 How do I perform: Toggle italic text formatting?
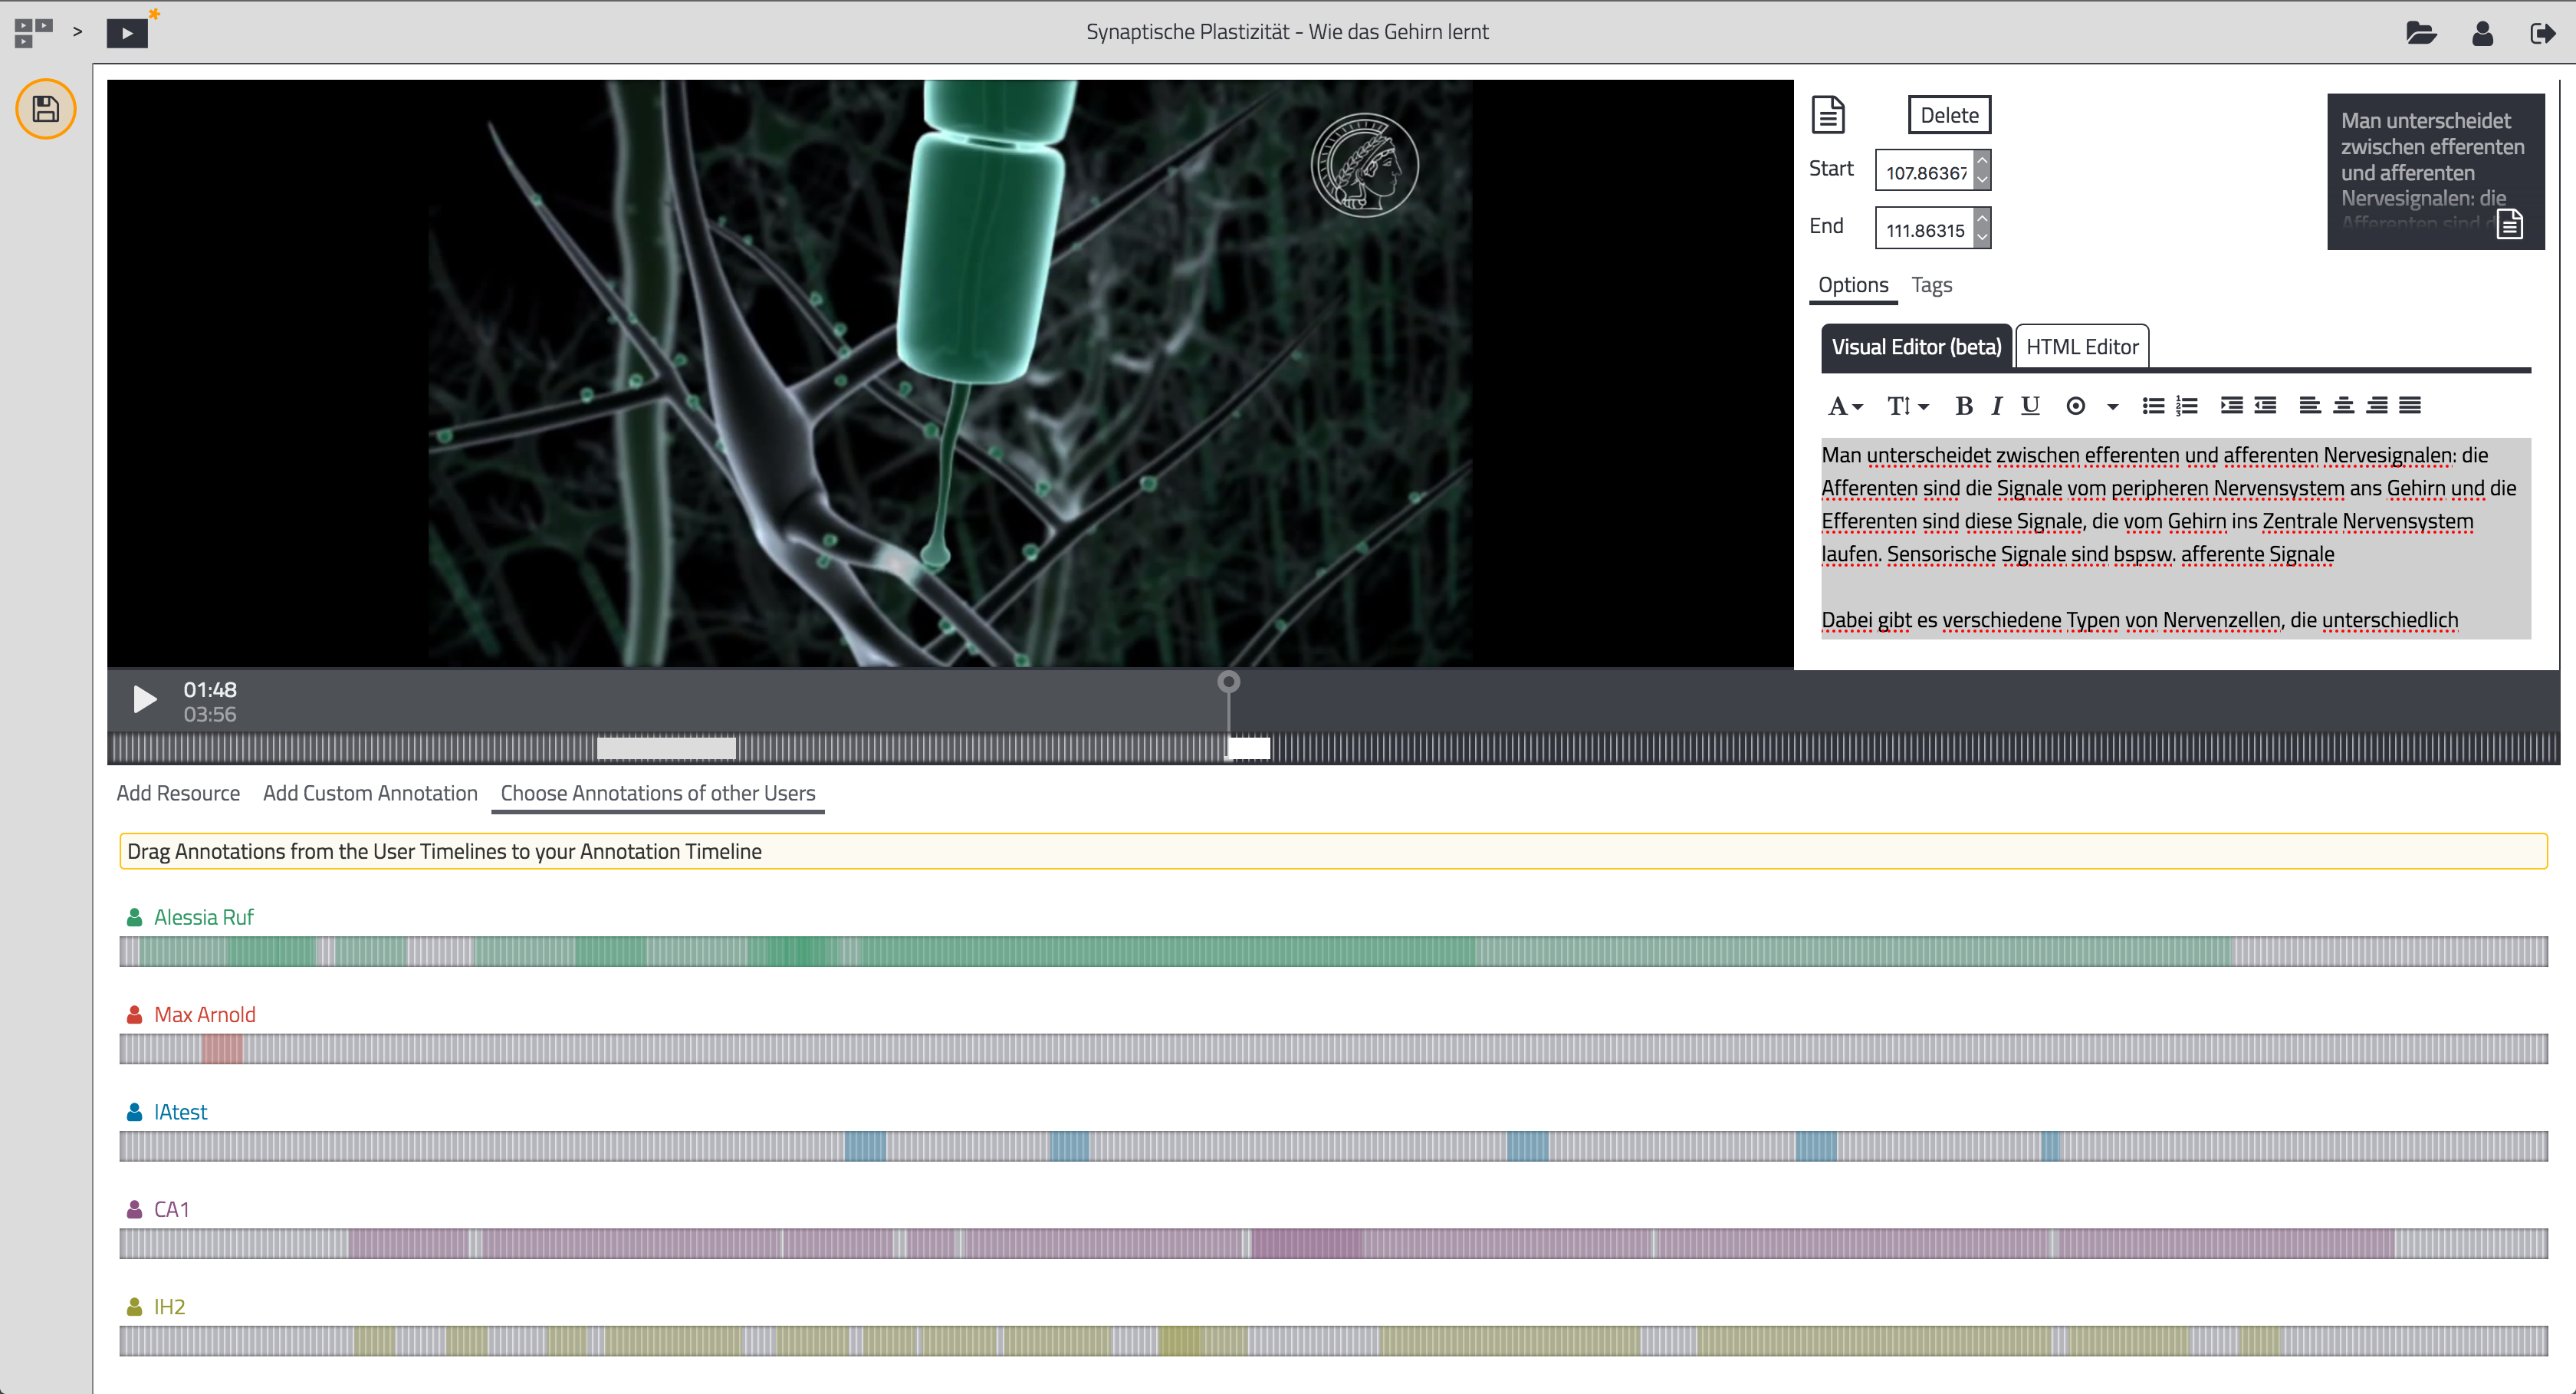[1996, 406]
